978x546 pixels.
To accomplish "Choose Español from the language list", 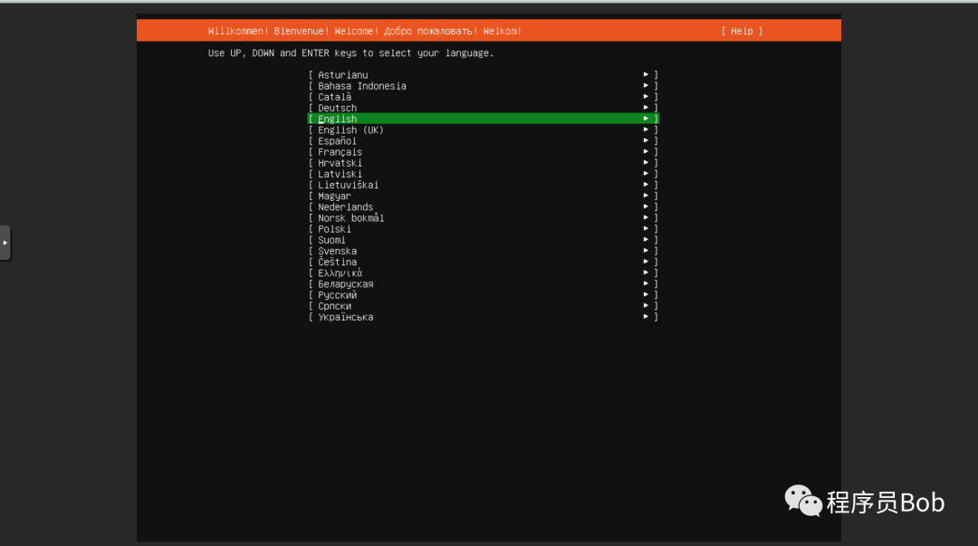I will (x=484, y=141).
